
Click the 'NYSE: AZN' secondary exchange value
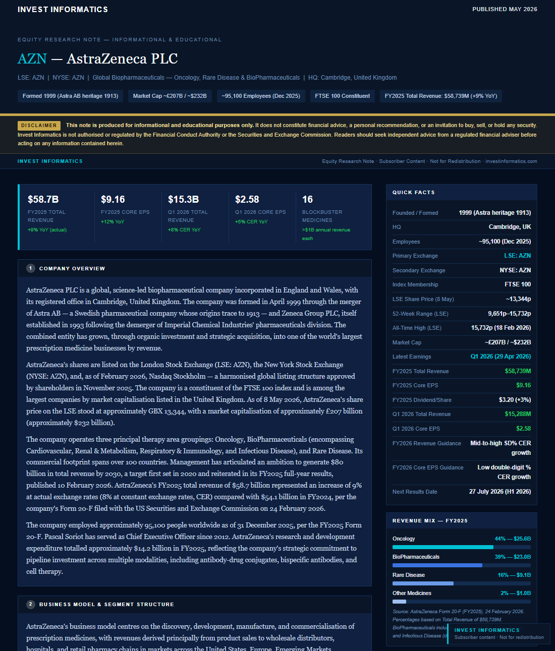[515, 270]
